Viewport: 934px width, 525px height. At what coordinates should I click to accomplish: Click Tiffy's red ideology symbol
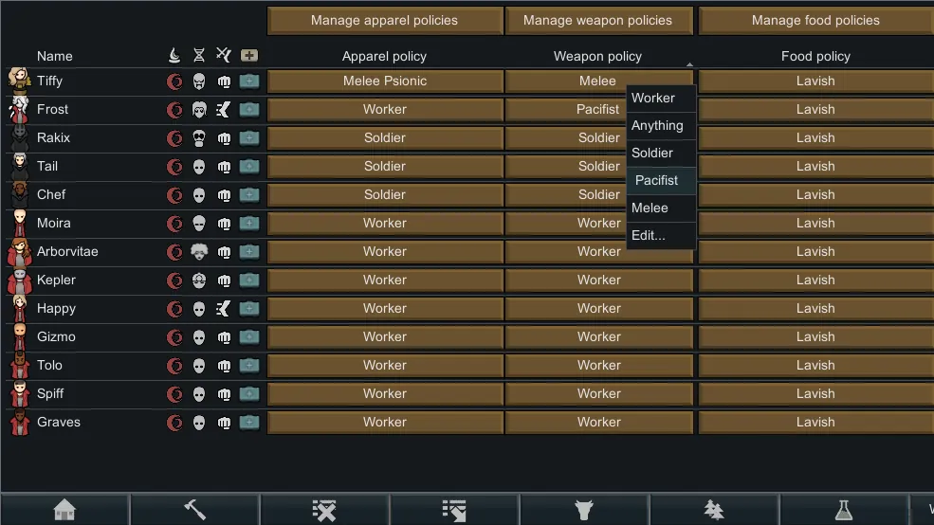click(x=174, y=81)
